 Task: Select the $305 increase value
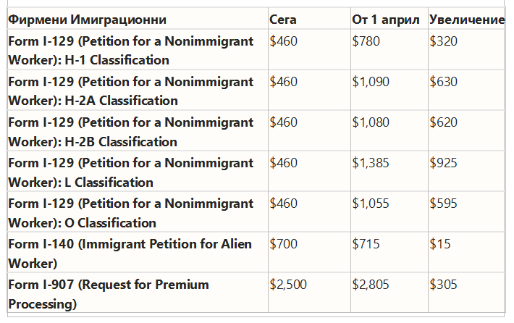coord(443,285)
